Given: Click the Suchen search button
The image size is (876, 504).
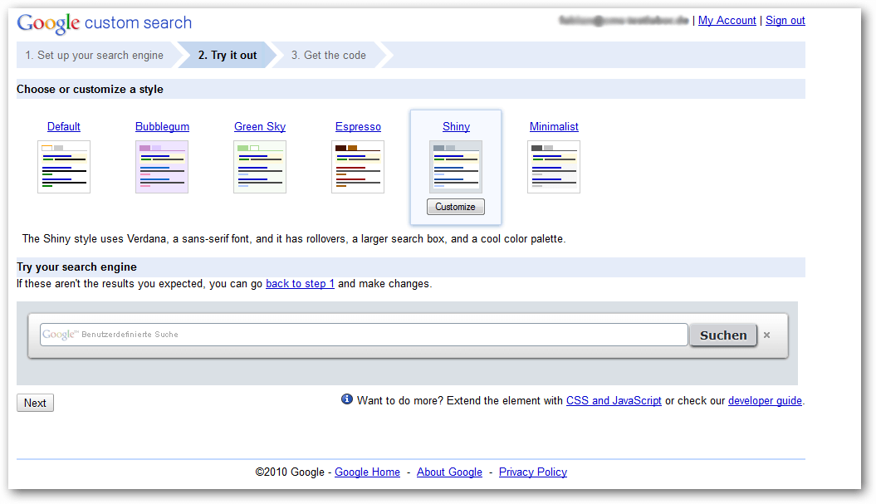Looking at the screenshot, I should [723, 335].
